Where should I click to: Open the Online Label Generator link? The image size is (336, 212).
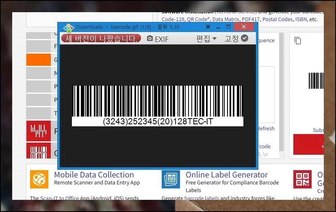[x=226, y=175]
